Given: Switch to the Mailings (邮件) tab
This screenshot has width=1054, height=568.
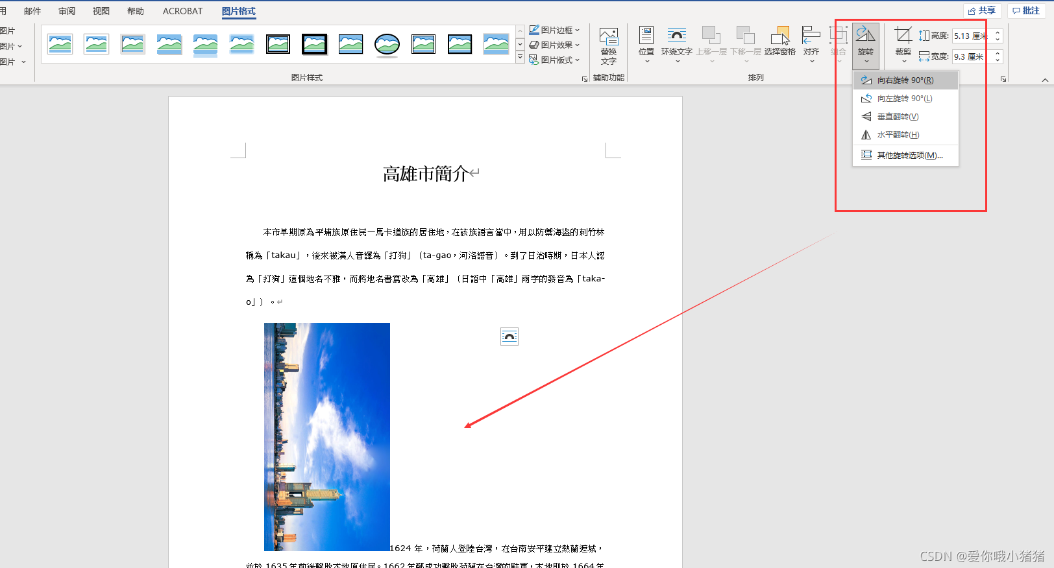Looking at the screenshot, I should pyautogui.click(x=32, y=11).
